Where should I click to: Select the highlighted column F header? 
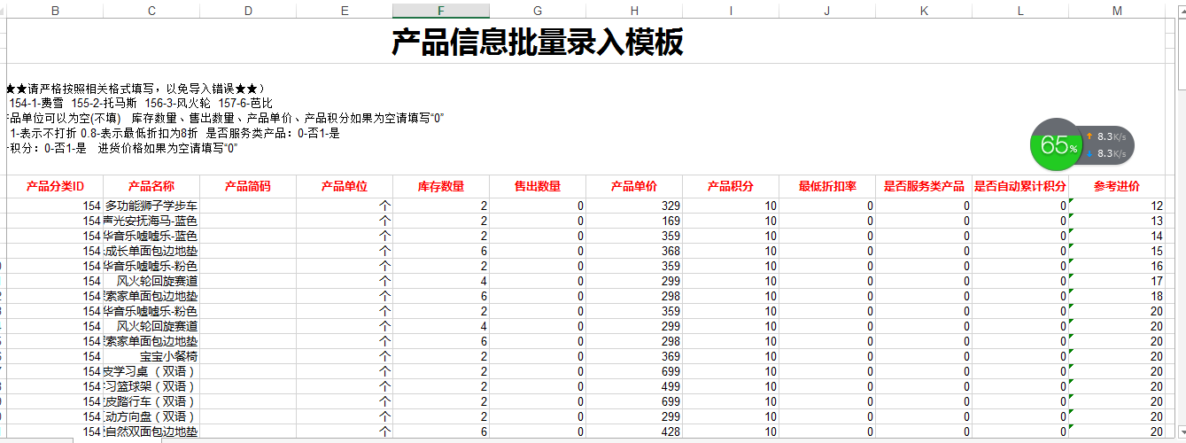click(441, 11)
